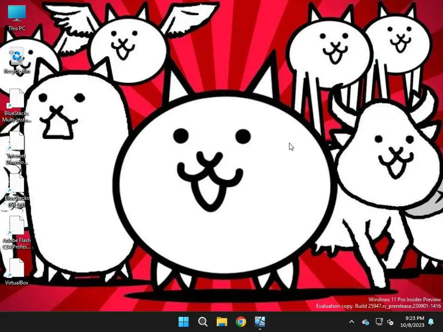The height and width of the screenshot is (332, 443).
Task: Show hidden system tray icons
Action: click(x=352, y=322)
